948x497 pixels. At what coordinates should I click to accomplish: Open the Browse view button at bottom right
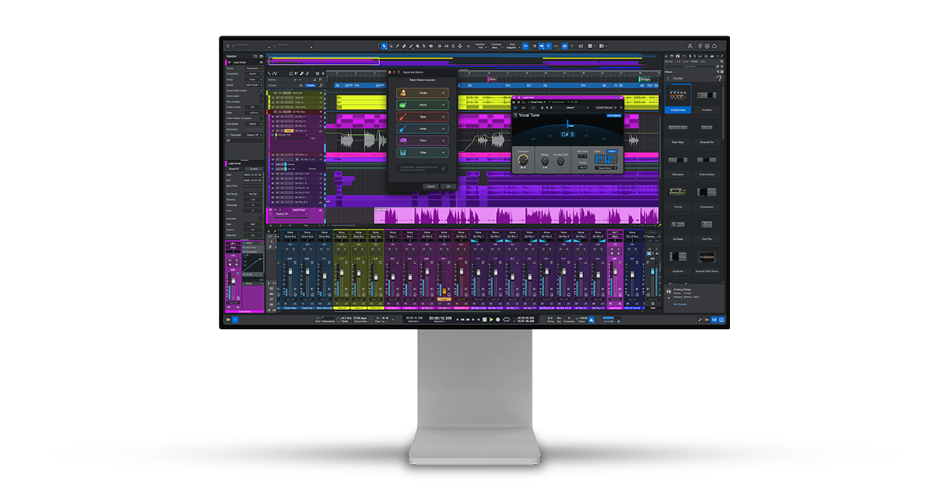(721, 319)
